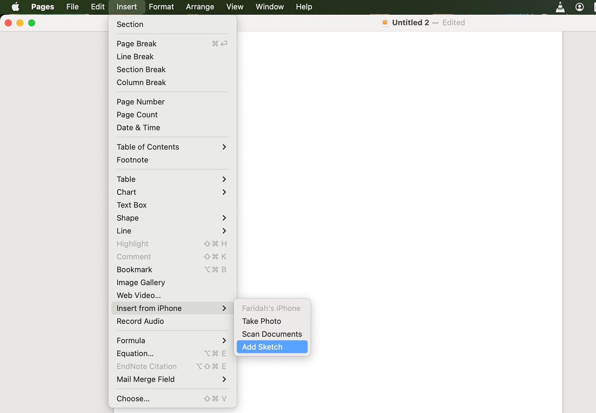Select Add Sketch from iPhone submenu

[272, 347]
